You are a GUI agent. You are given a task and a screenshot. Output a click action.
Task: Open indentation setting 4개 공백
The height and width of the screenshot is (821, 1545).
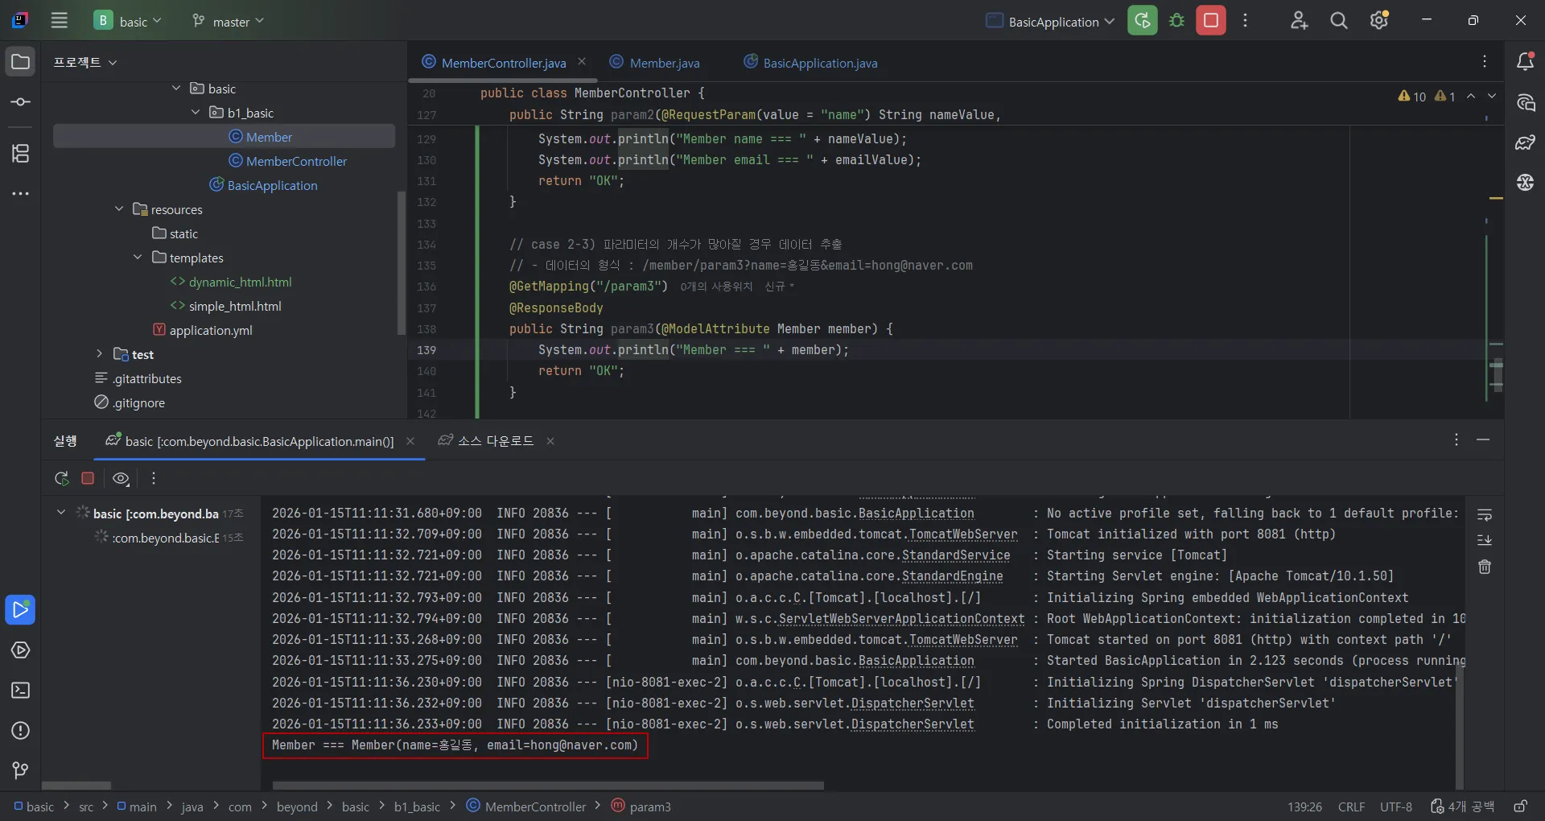tap(1462, 807)
